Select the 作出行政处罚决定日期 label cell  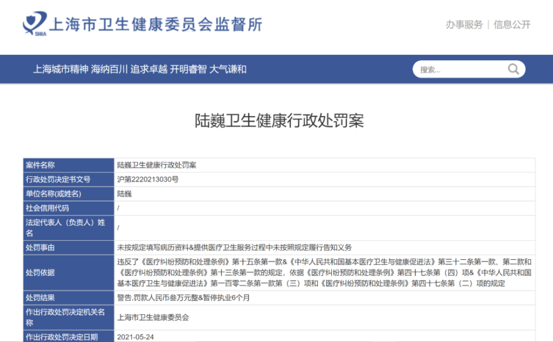point(69,336)
